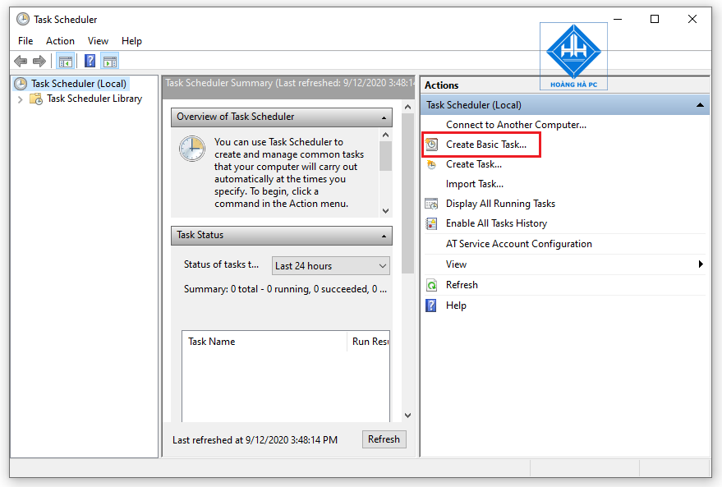Image resolution: width=722 pixels, height=487 pixels.
Task: Open the Help menu in the menu bar
Action: (x=131, y=41)
